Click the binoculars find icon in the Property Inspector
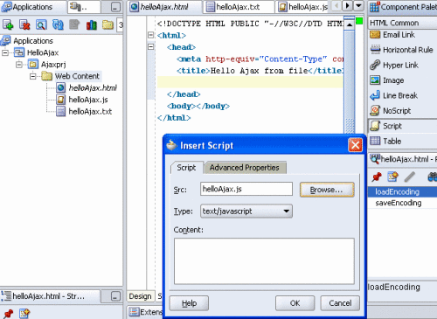This screenshot has height=319, width=437. point(432,177)
